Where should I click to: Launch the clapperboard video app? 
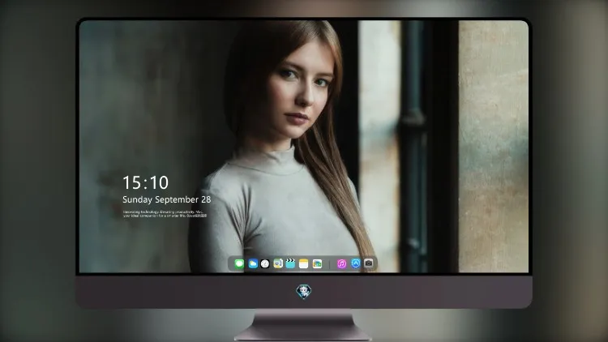(x=290, y=263)
